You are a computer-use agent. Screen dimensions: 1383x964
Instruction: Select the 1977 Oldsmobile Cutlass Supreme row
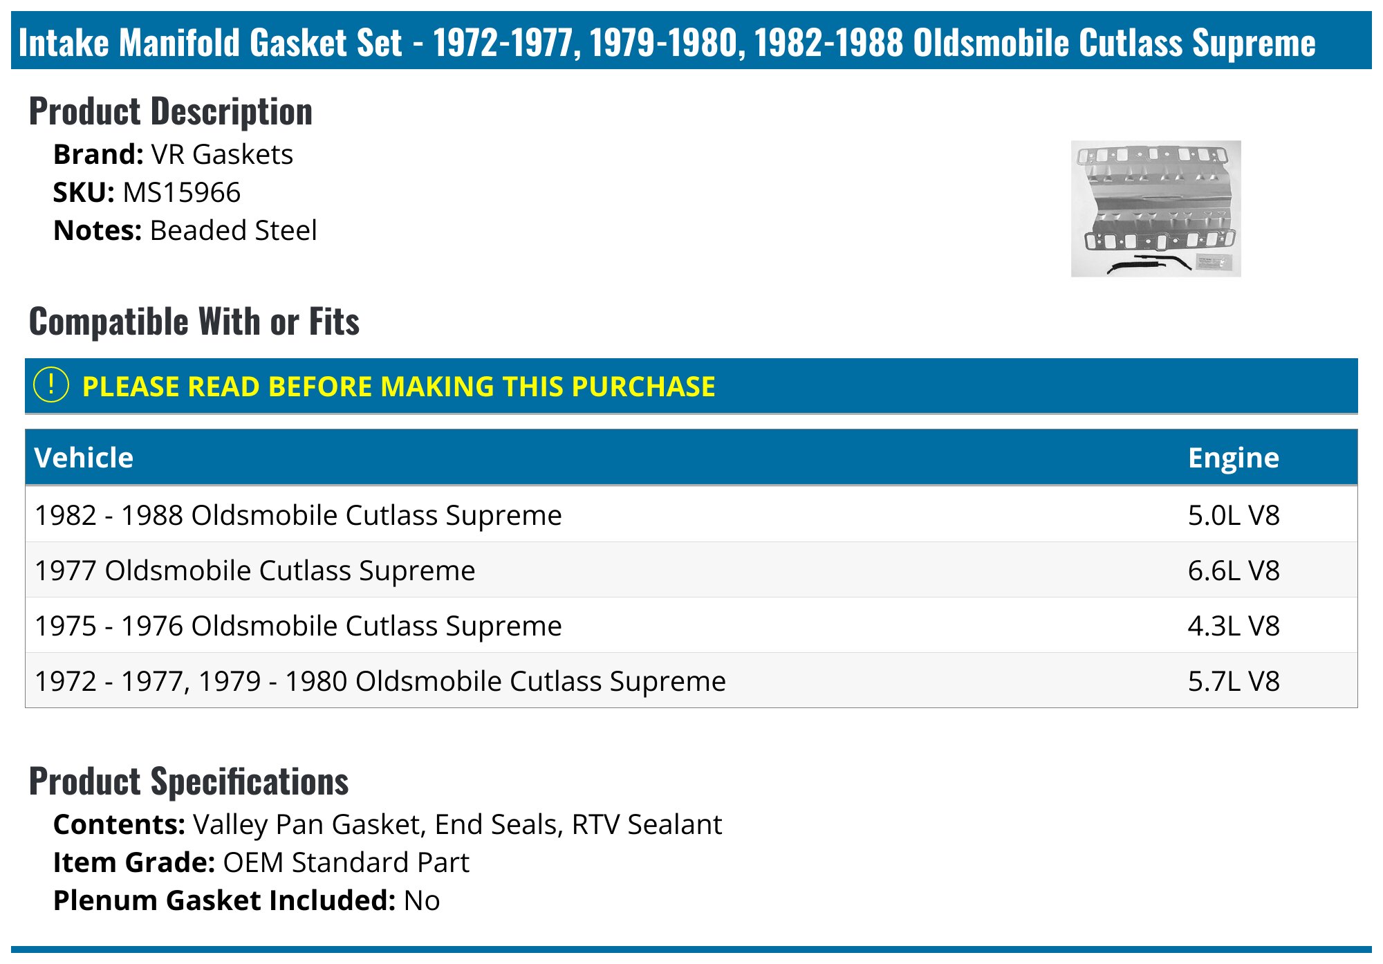[x=255, y=571]
